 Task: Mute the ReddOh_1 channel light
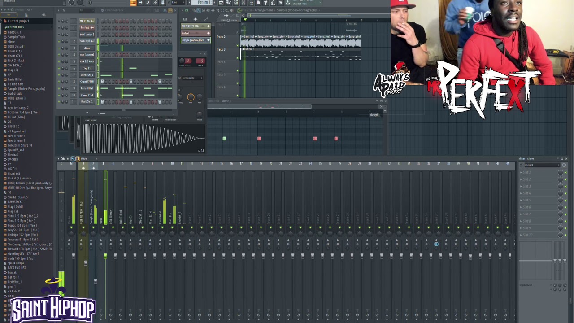click(59, 102)
